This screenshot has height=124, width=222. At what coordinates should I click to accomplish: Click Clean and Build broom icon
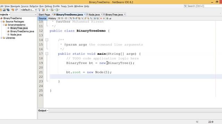click(43, 10)
